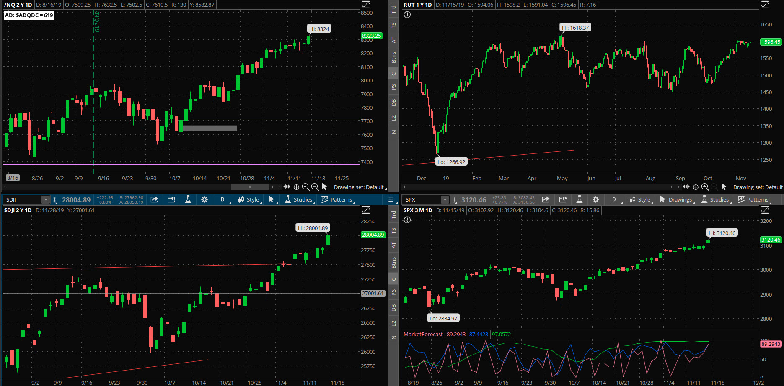Click the symbol link icon beside SPX field

click(454, 200)
